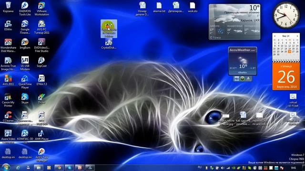Click the green middle button under AccuWeather
The height and width of the screenshot is (171, 305).
click(x=243, y=79)
